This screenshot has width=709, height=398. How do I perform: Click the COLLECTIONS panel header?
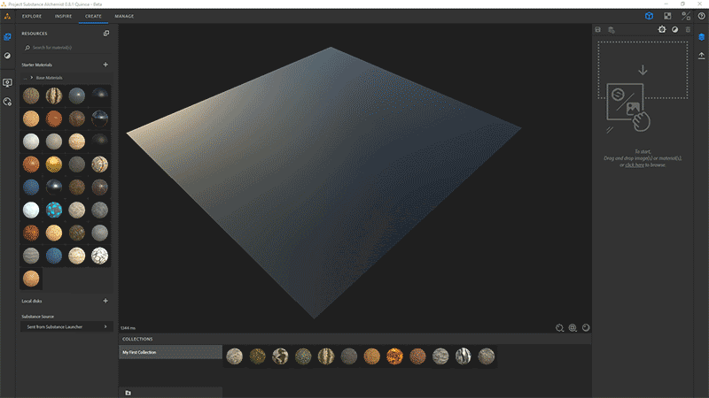pos(137,339)
